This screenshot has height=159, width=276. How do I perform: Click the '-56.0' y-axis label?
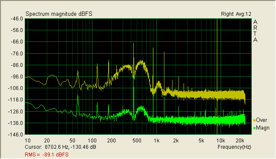(17, 30)
